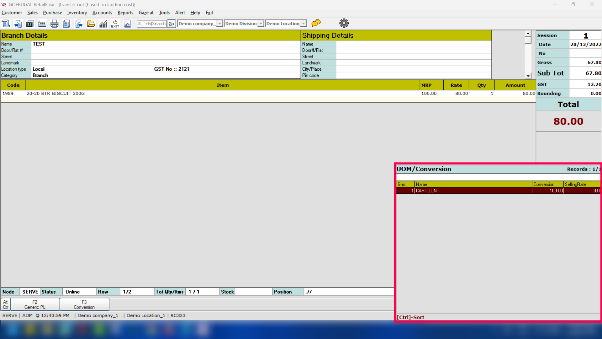This screenshot has width=602, height=339.
Task: Expand the Demo company dropdown
Action: coord(219,24)
